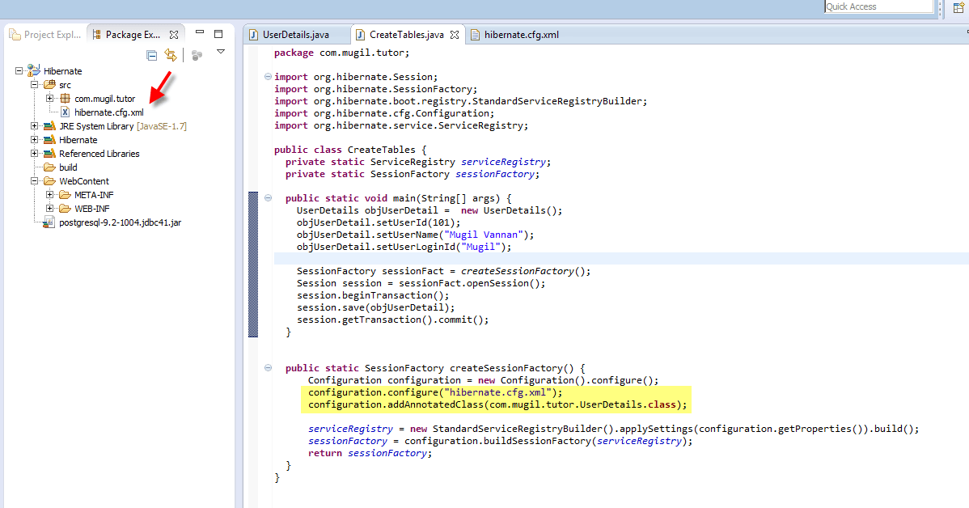Click the build folder in Package Explorer
Viewport: 969px width, 508px height.
pyautogui.click(x=68, y=167)
